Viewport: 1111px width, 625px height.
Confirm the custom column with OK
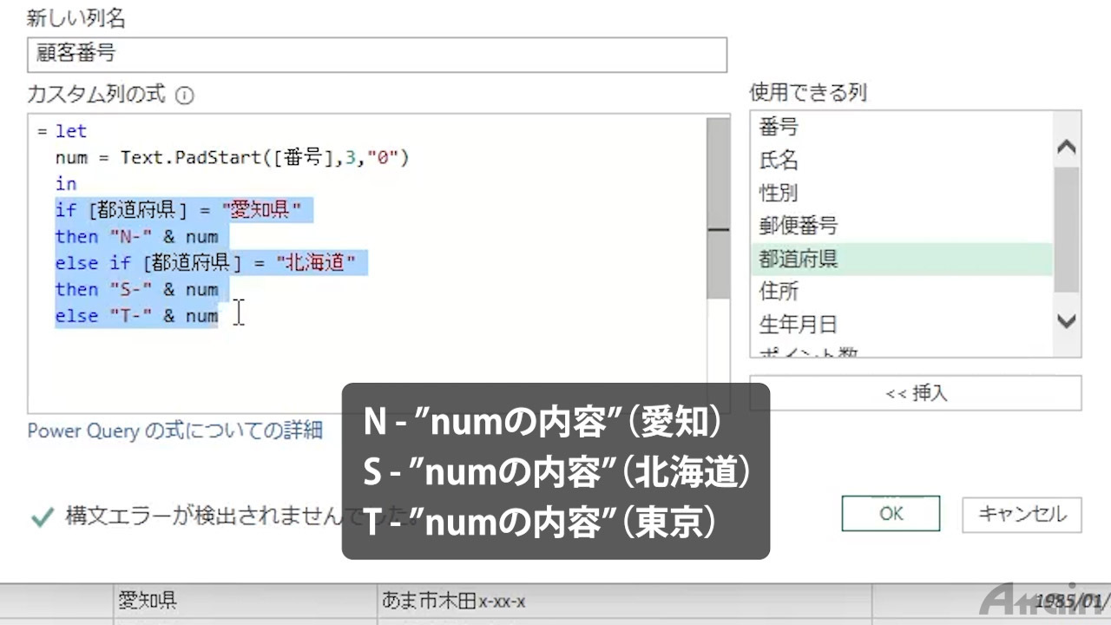[x=891, y=514]
